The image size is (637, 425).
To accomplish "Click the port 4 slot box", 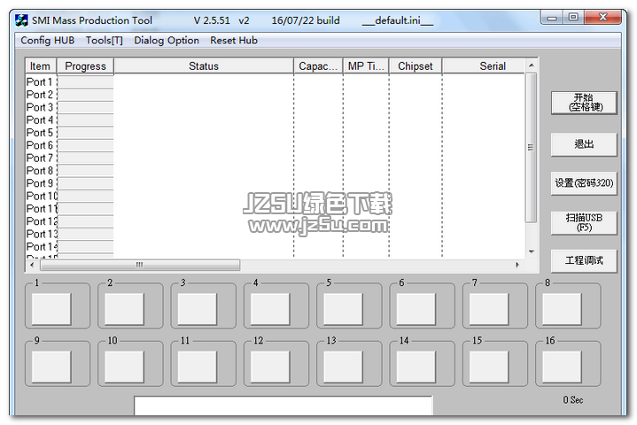I will (270, 309).
